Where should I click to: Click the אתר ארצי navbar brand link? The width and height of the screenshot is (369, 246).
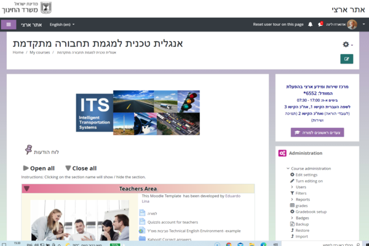click(31, 25)
